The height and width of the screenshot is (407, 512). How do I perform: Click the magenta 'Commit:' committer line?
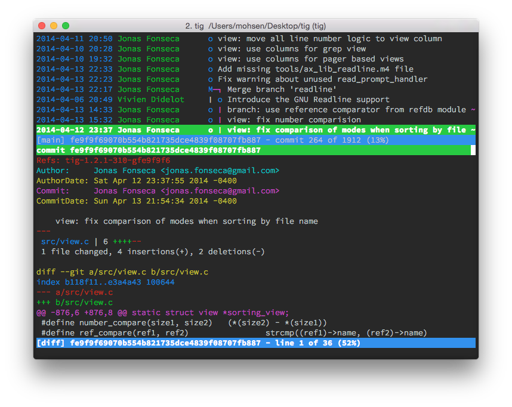[x=158, y=190]
